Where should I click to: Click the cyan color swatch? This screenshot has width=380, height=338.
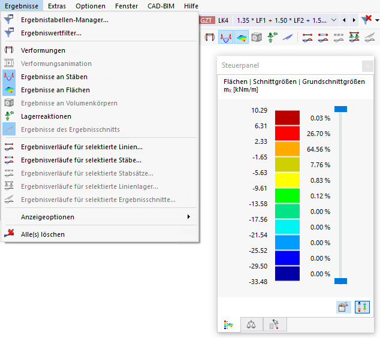click(287, 227)
